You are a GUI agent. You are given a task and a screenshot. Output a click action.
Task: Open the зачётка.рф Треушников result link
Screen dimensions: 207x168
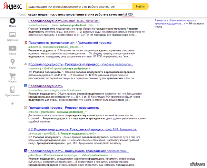(x=82, y=129)
